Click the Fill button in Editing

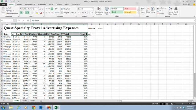160,11
